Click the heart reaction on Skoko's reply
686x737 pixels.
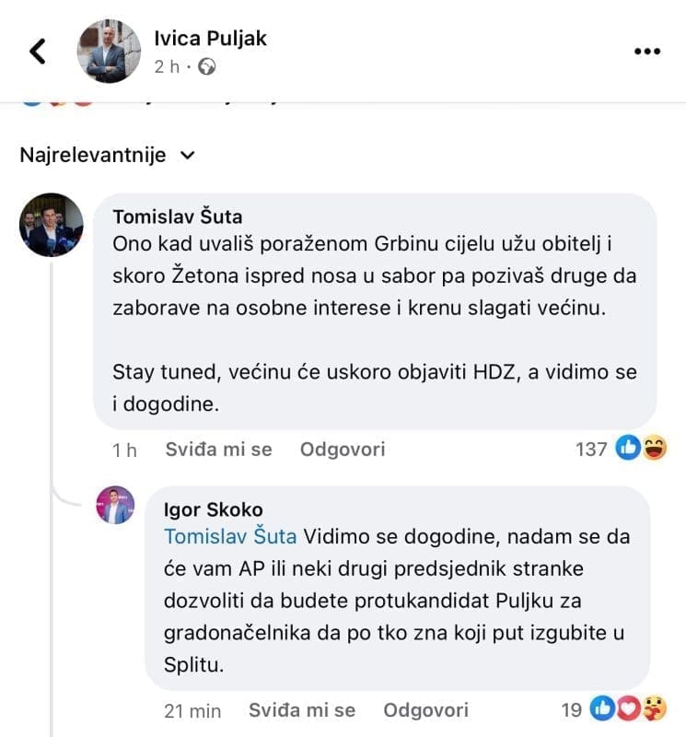[628, 709]
